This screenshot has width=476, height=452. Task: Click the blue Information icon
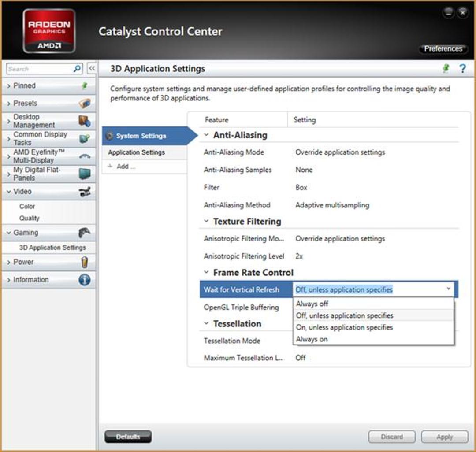[x=85, y=280]
